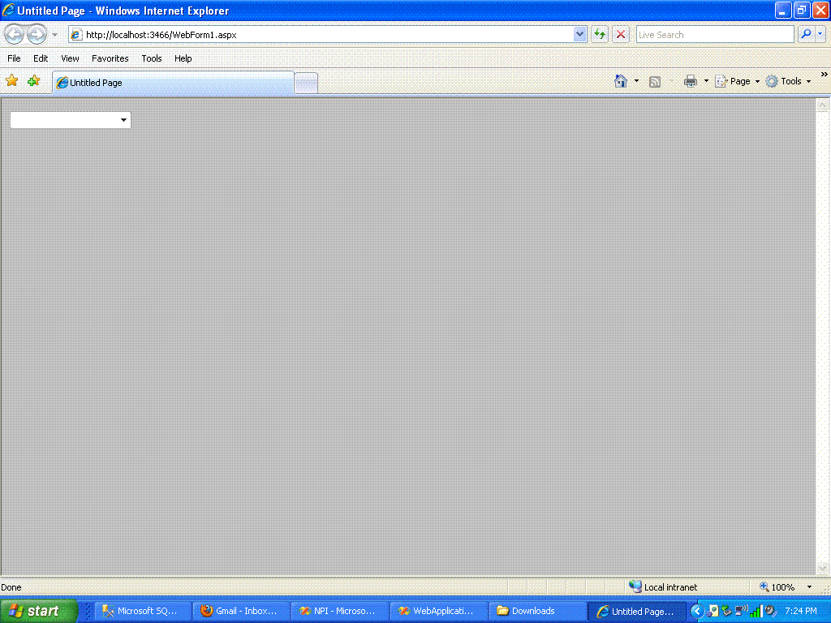Screen dimensions: 831x623
Task: Click the wireless network tray icon
Action: click(742, 612)
